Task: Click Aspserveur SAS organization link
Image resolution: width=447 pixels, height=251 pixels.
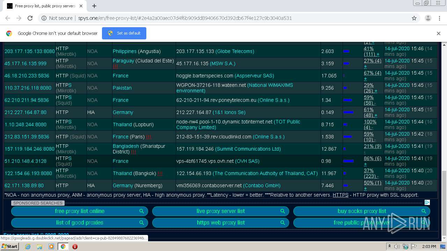Action: point(254,76)
